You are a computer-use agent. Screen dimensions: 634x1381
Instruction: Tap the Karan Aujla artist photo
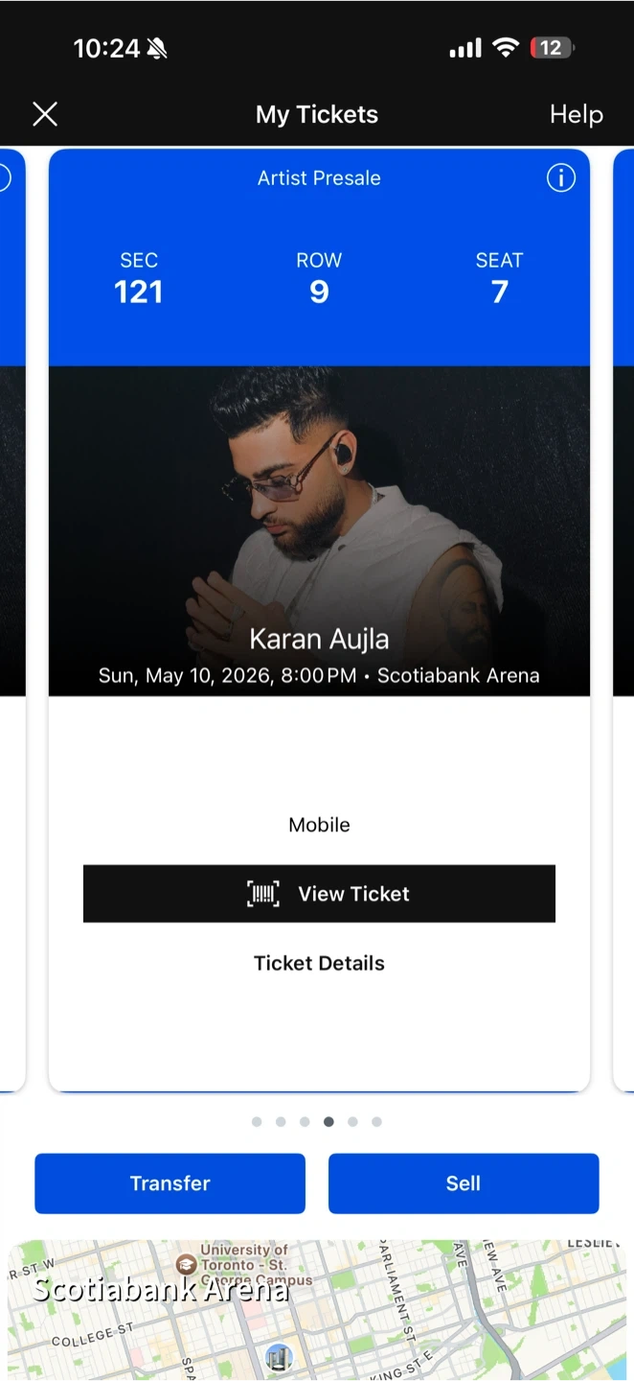click(319, 499)
